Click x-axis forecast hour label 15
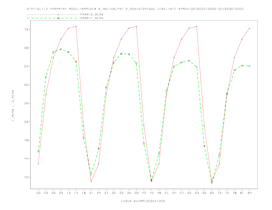 pyautogui.click(x=76, y=193)
